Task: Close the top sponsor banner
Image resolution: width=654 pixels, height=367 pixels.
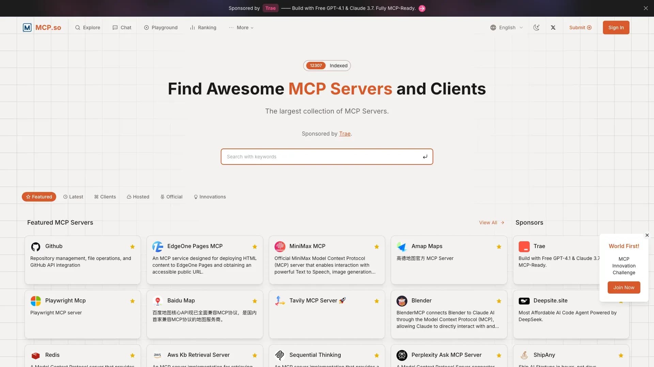Action: (646, 8)
